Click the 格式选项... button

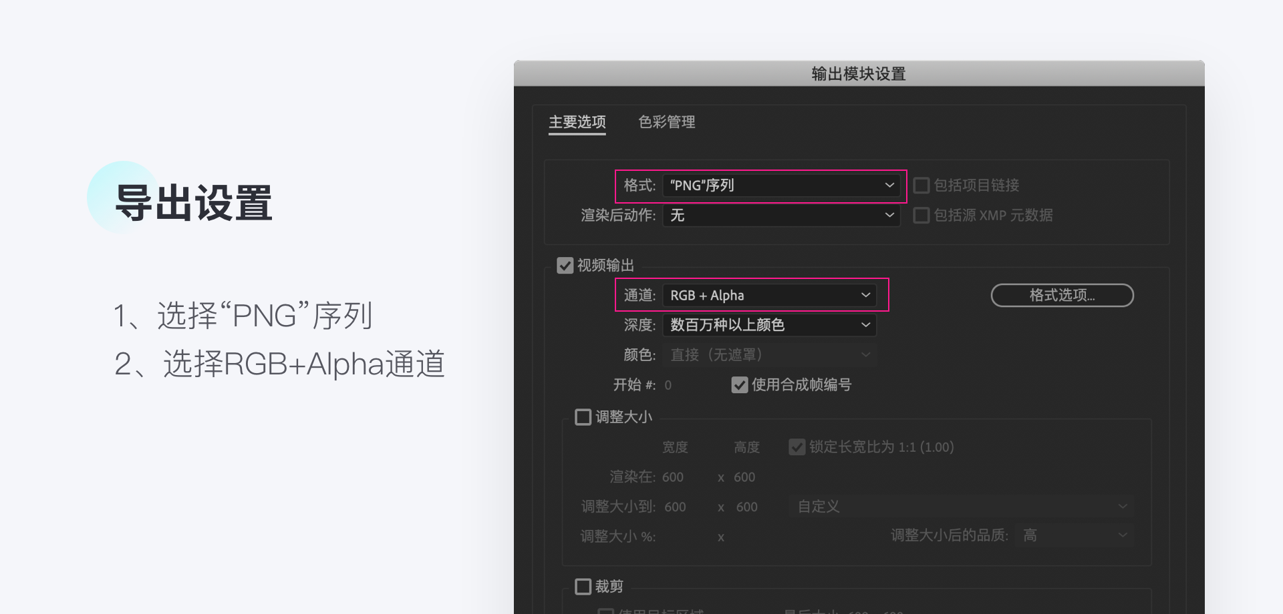[1062, 296]
